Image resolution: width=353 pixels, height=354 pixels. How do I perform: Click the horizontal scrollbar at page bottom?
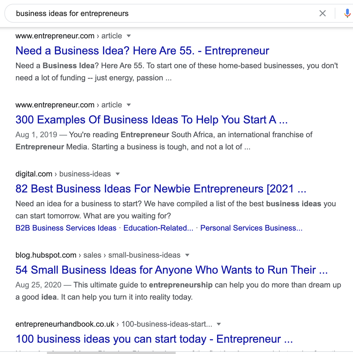[111, 353]
